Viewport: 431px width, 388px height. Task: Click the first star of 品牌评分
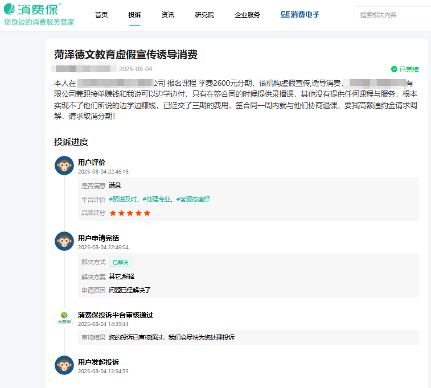113,213
